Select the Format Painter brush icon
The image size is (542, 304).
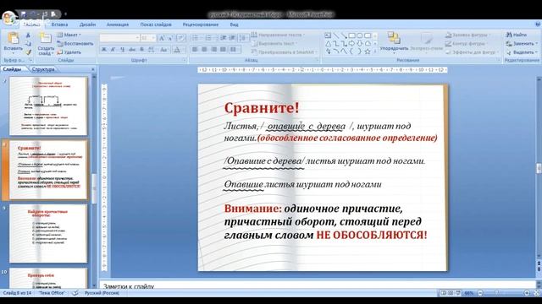click(x=28, y=52)
